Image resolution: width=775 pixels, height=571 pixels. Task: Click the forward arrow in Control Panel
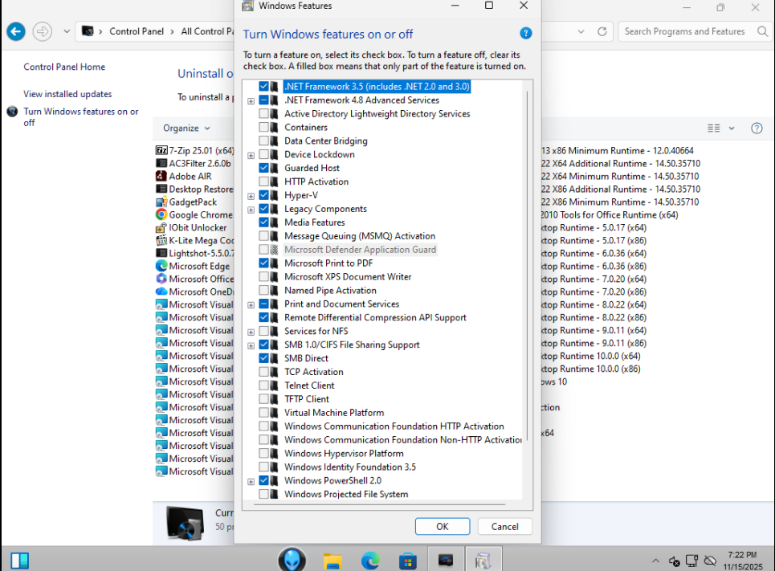coord(43,31)
